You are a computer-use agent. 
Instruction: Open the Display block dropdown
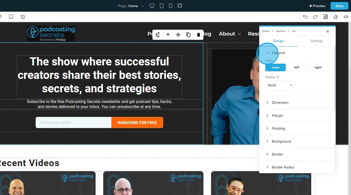tap(280, 85)
